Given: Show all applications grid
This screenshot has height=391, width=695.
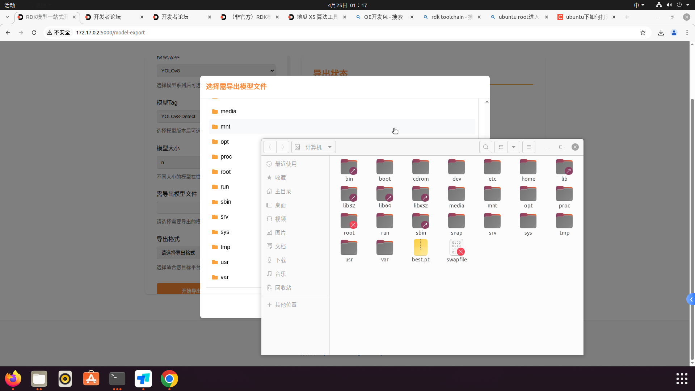Looking at the screenshot, I should pyautogui.click(x=682, y=379).
